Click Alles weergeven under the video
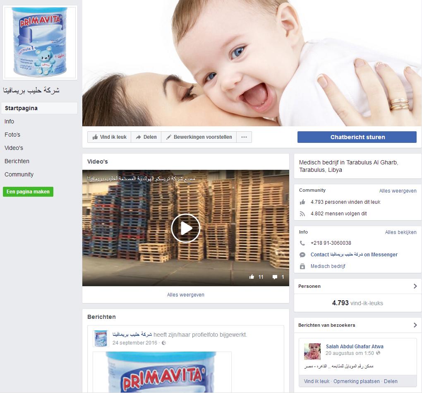Screen dimensions: 422x393 tap(186, 295)
